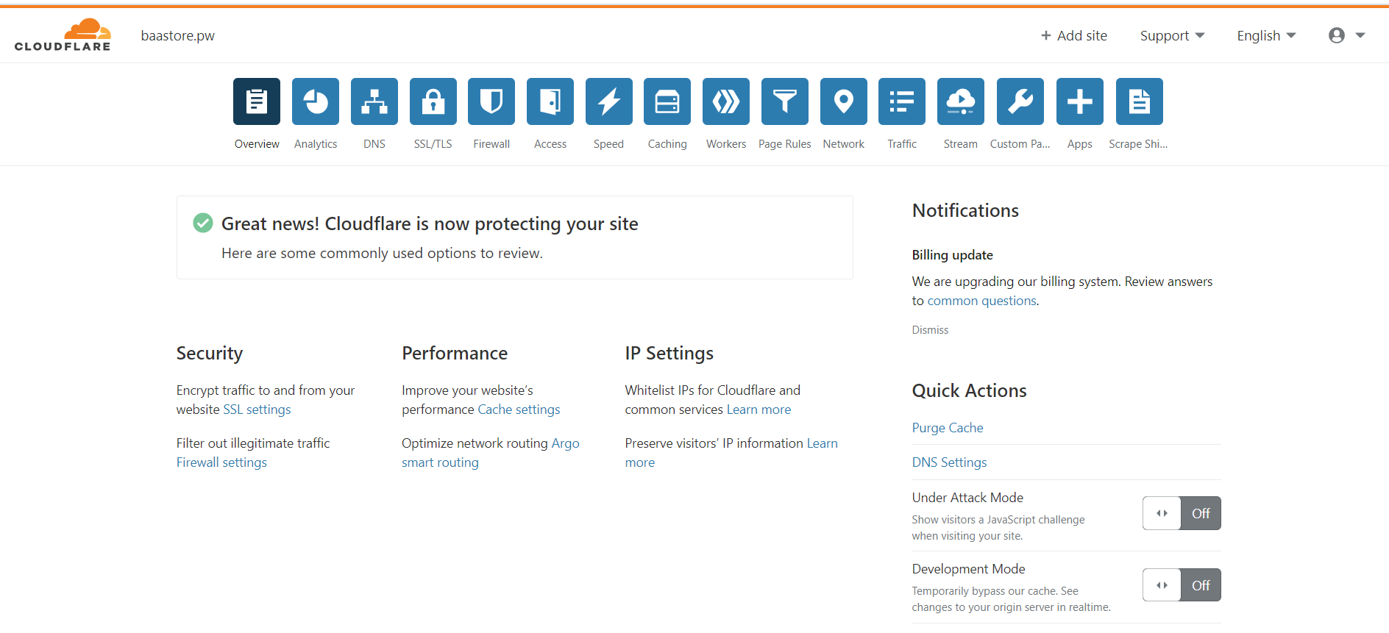This screenshot has height=633, width=1389.
Task: Click the Quick Actions heading
Action: click(x=970, y=391)
